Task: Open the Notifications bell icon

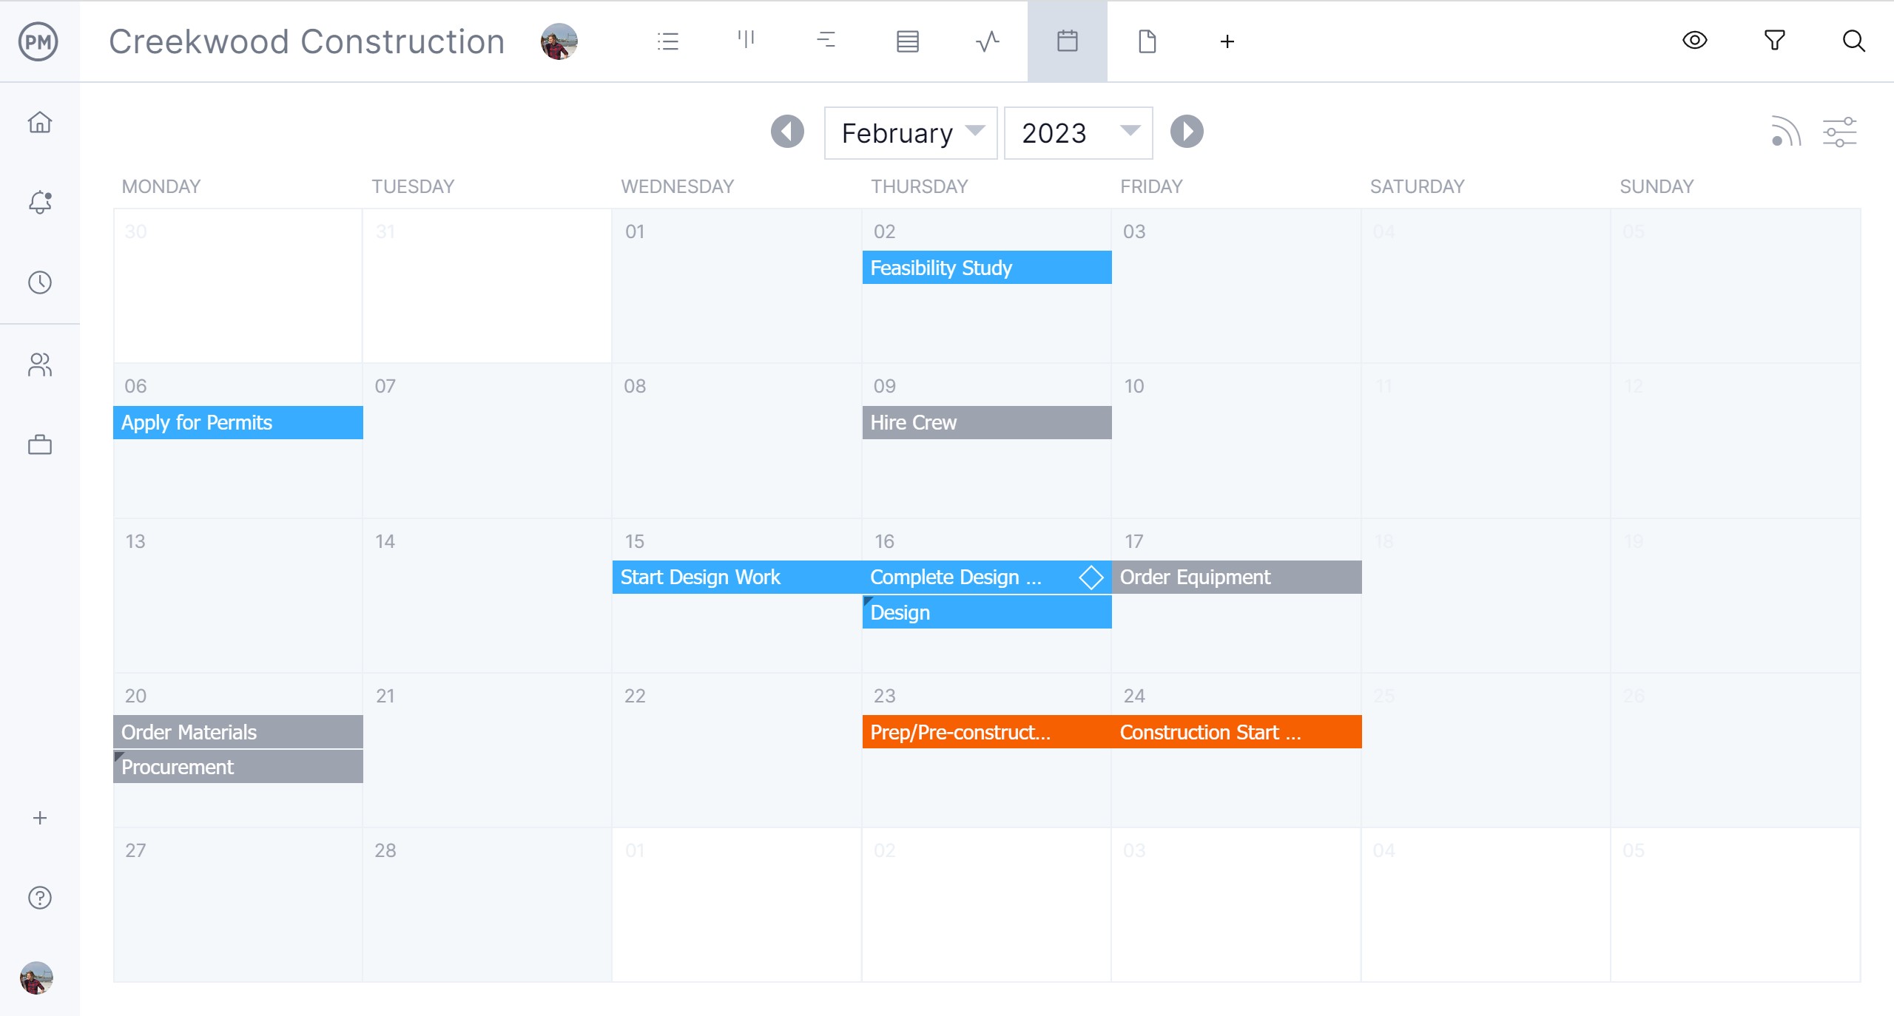Action: [40, 203]
